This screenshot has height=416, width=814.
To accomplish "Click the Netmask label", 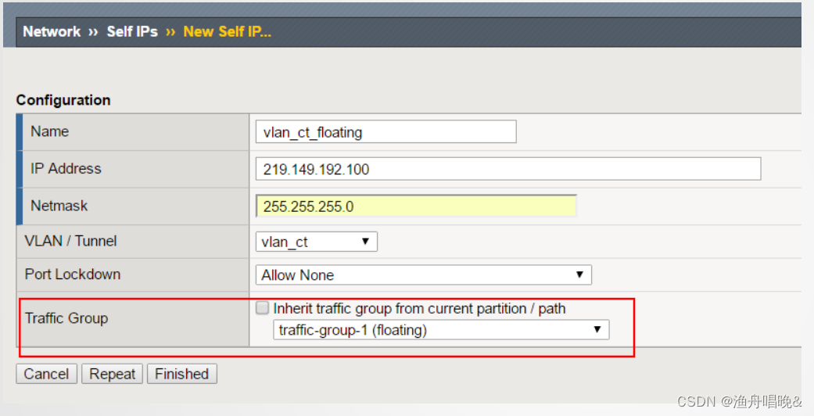I will point(59,206).
